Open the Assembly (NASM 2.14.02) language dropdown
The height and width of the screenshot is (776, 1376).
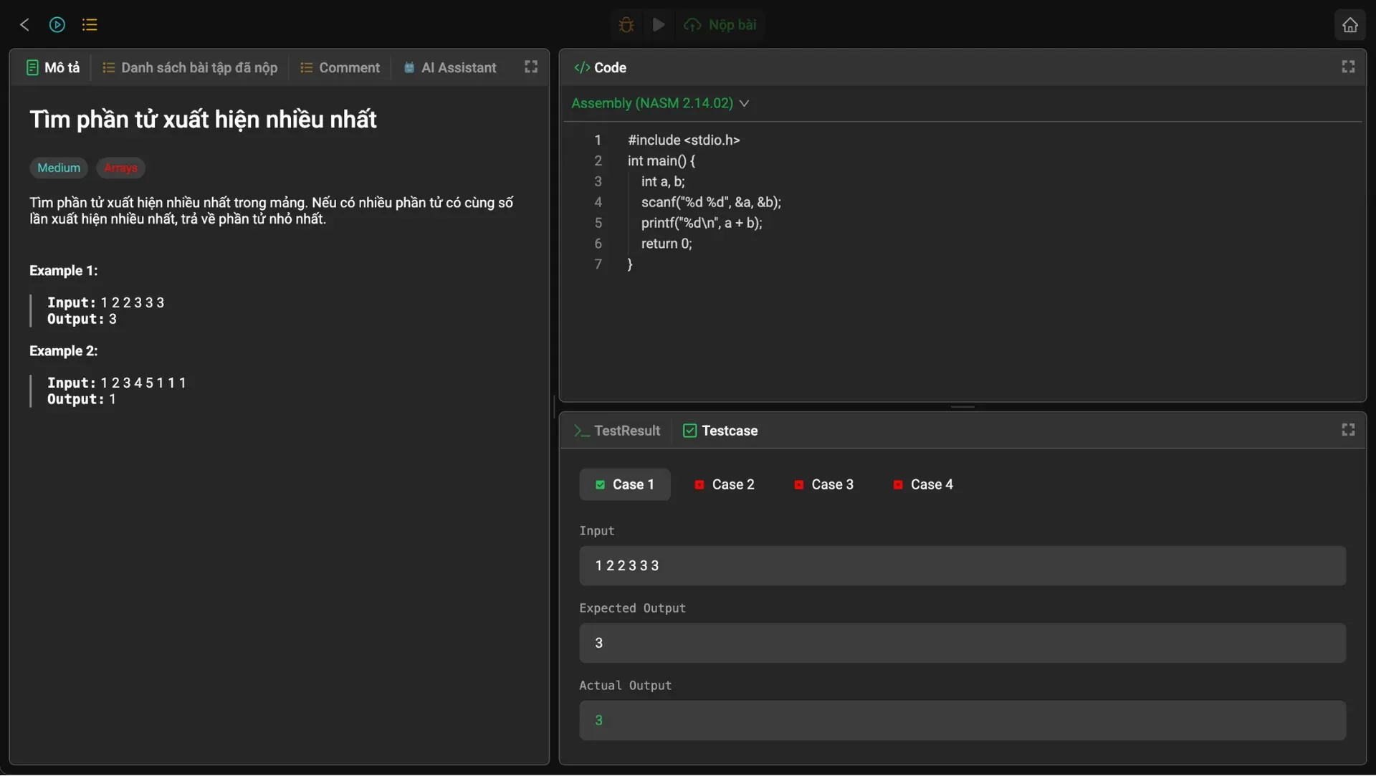[x=660, y=103]
